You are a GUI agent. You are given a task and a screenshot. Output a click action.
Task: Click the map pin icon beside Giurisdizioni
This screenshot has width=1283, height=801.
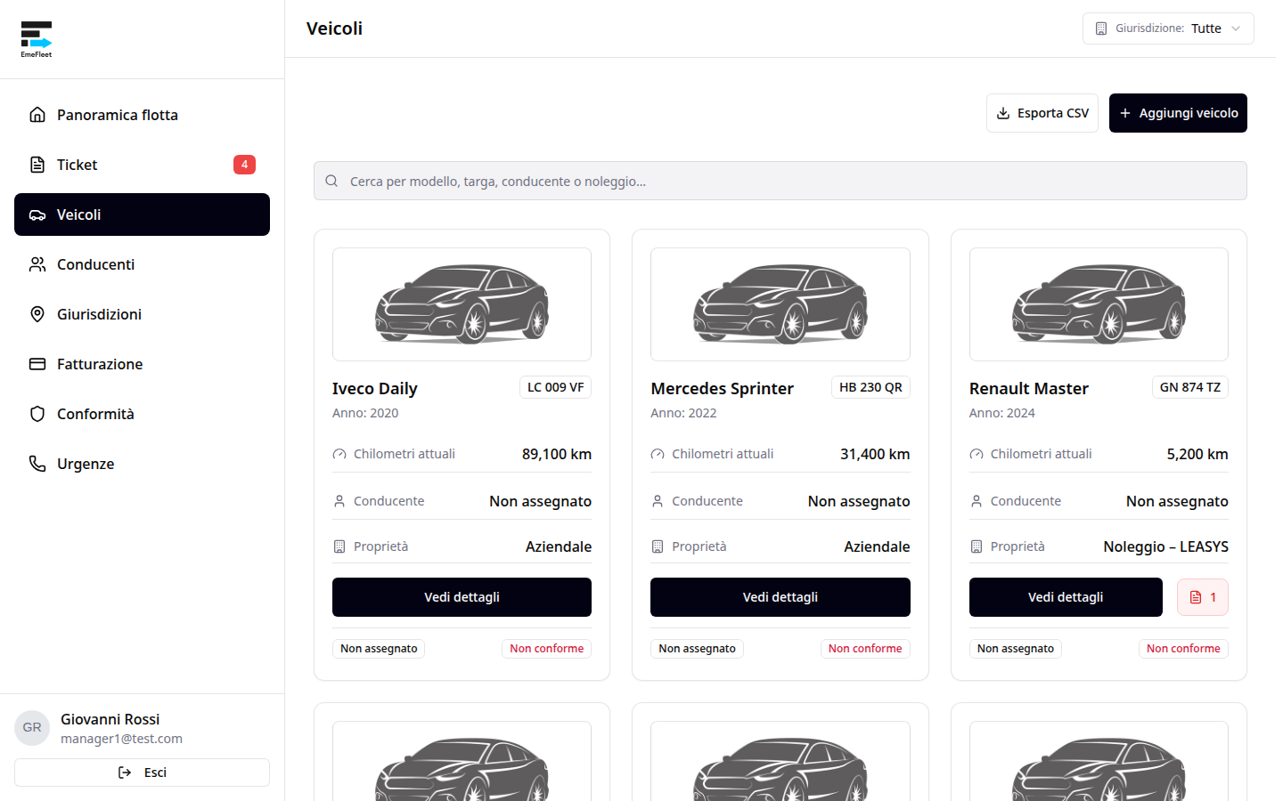(37, 314)
